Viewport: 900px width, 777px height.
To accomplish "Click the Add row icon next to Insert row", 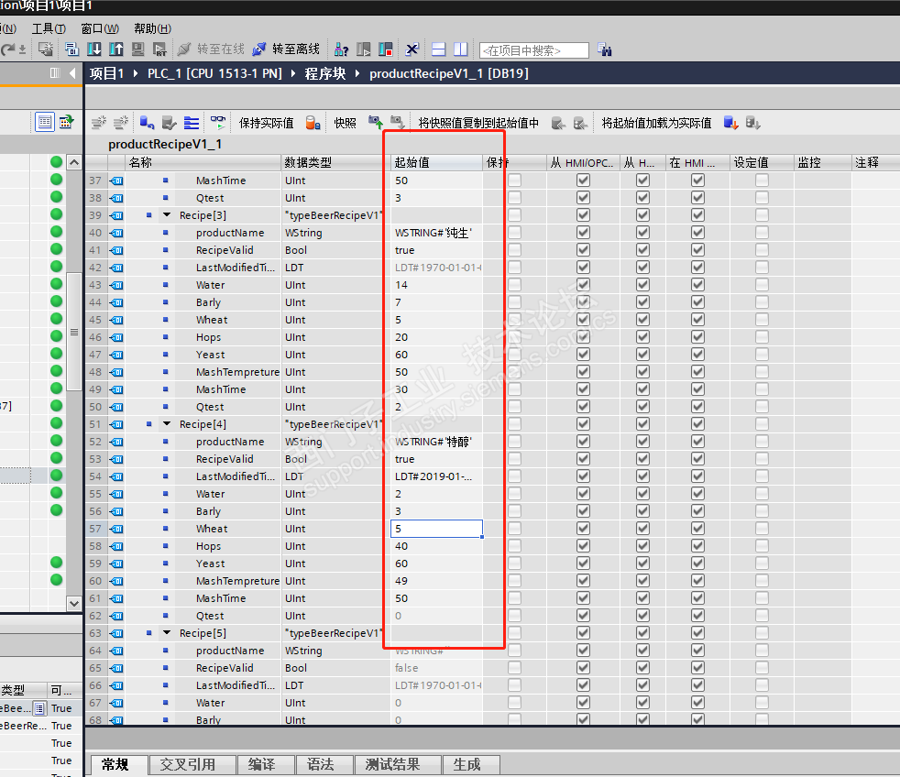I will click(121, 122).
